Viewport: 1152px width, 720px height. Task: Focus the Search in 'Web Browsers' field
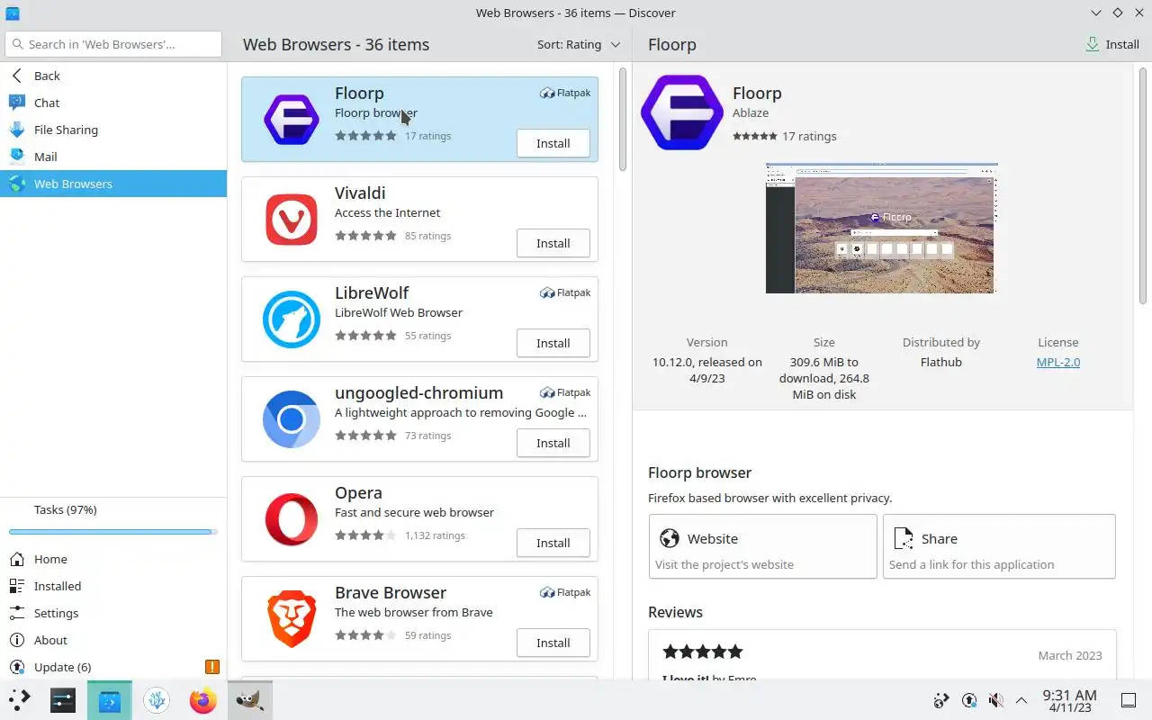pyautogui.click(x=113, y=44)
